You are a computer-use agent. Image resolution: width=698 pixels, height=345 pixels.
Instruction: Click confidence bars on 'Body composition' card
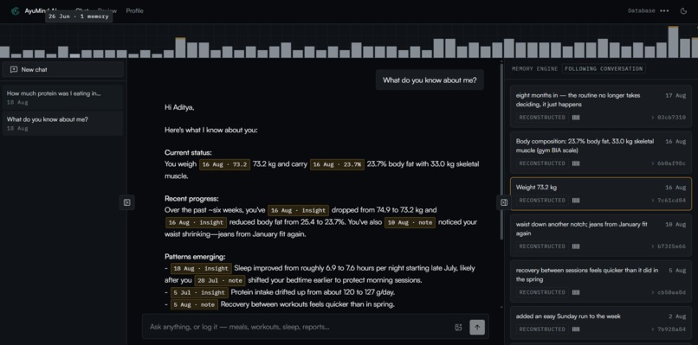(x=576, y=163)
